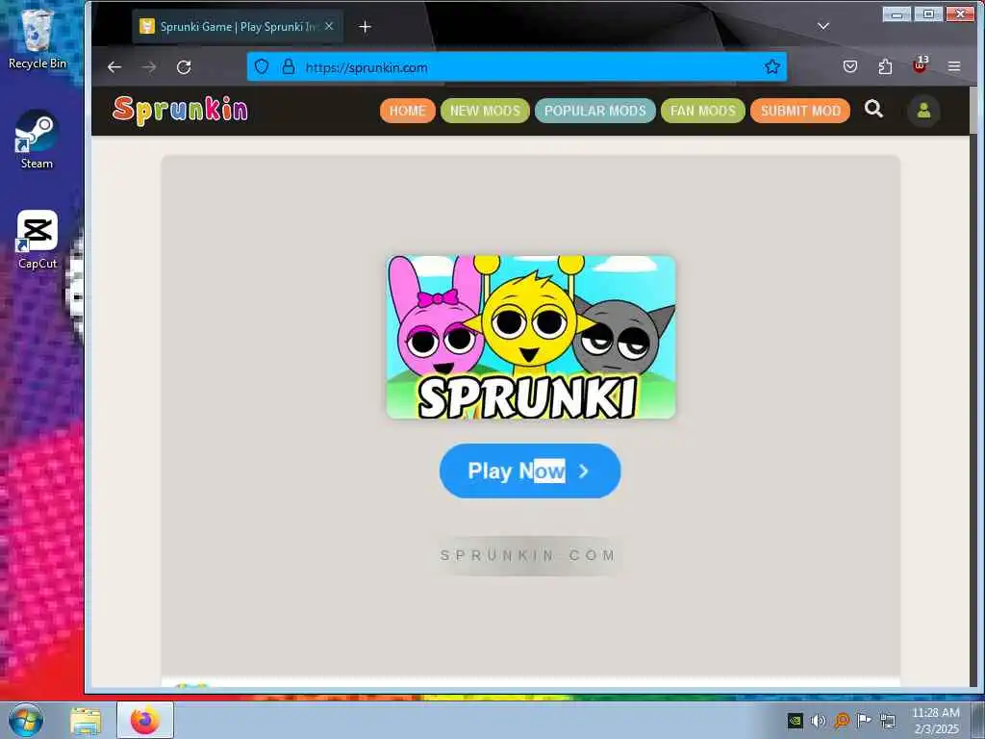Viewport: 985px width, 739px height.
Task: Click the address bar URL field
Action: pyautogui.click(x=517, y=67)
